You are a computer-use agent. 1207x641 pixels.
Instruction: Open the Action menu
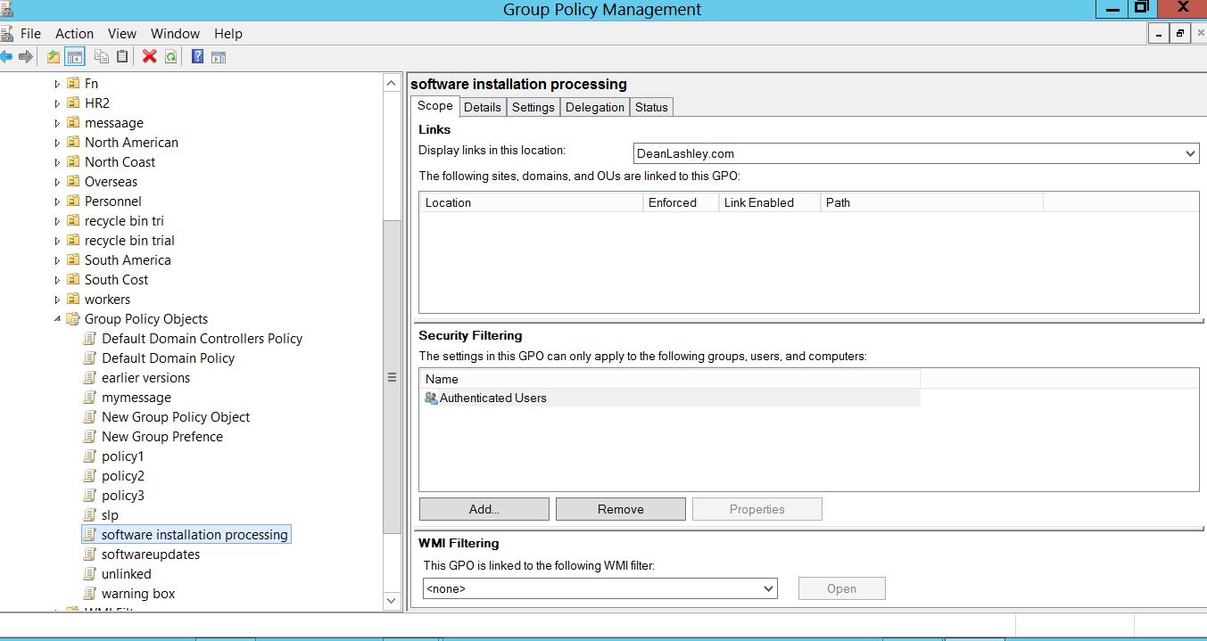coord(74,34)
